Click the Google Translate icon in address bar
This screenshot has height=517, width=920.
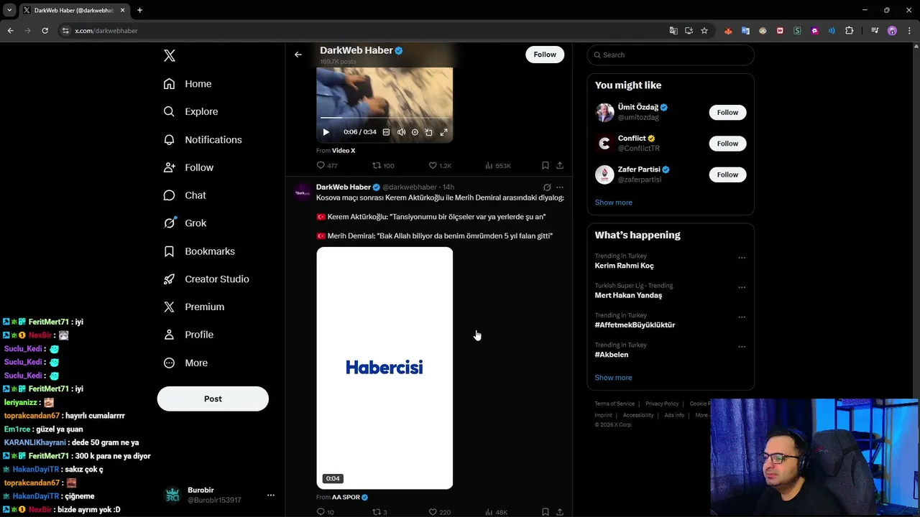coord(673,31)
